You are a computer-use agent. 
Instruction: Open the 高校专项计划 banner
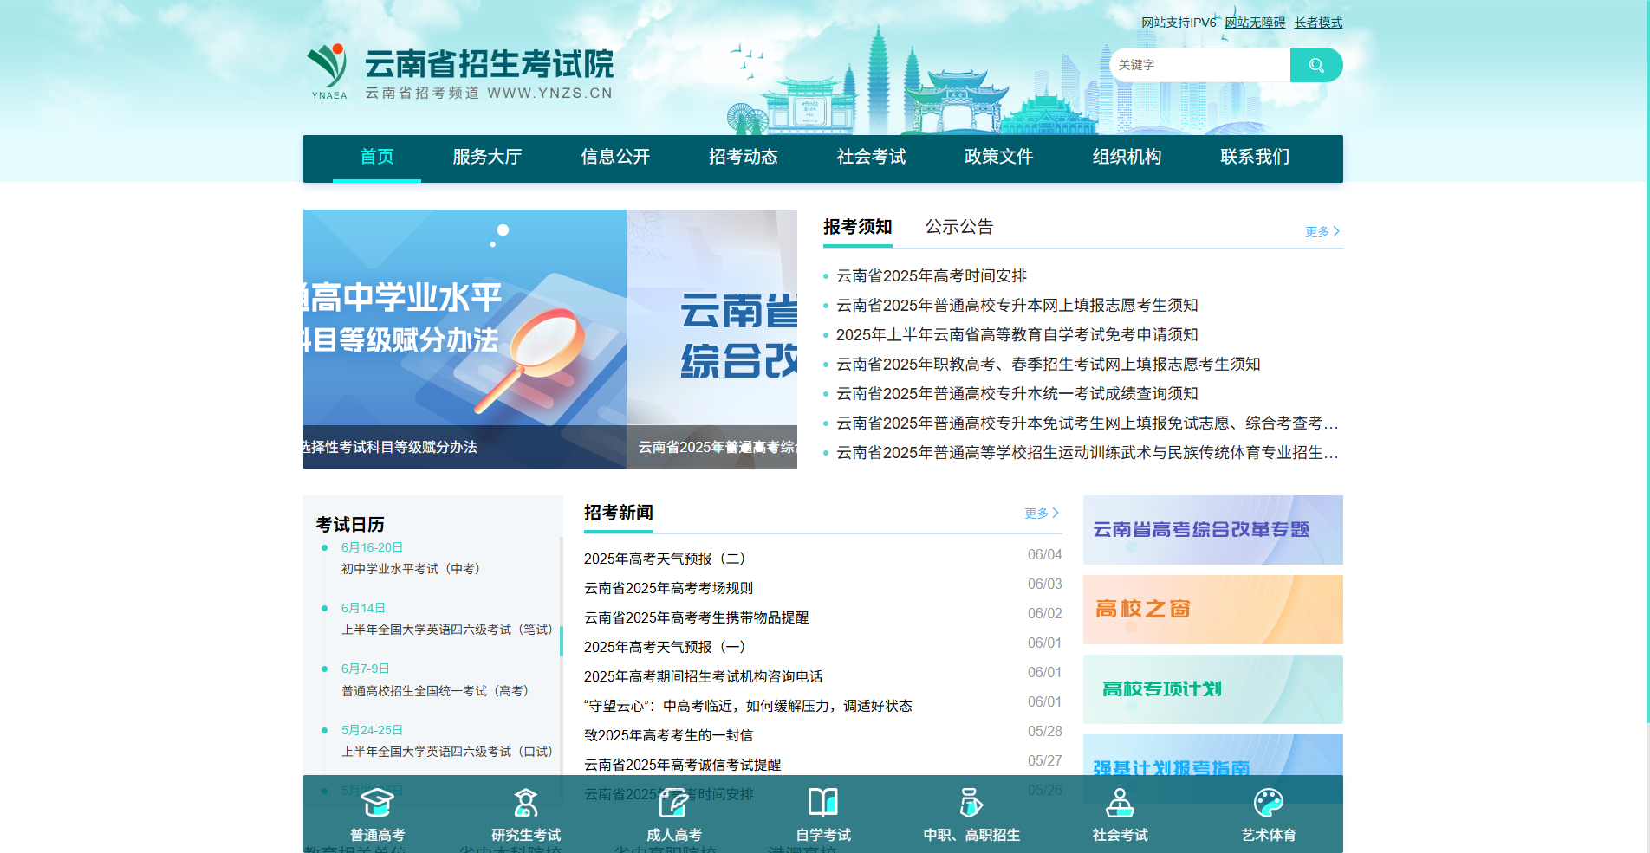[x=1212, y=688]
